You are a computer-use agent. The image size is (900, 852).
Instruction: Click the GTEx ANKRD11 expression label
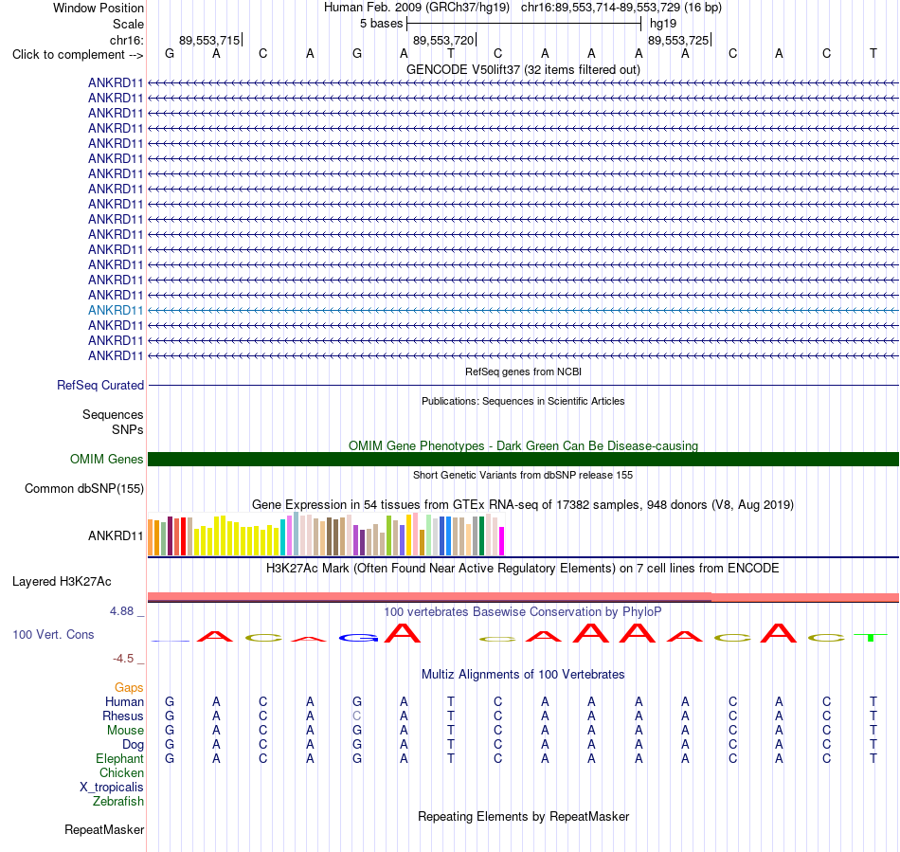coord(115,535)
